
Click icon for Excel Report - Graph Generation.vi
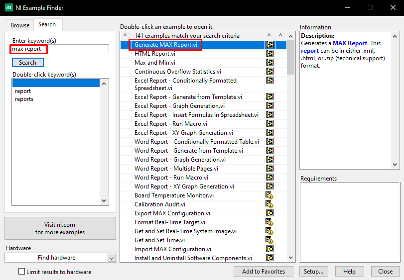(x=270, y=106)
